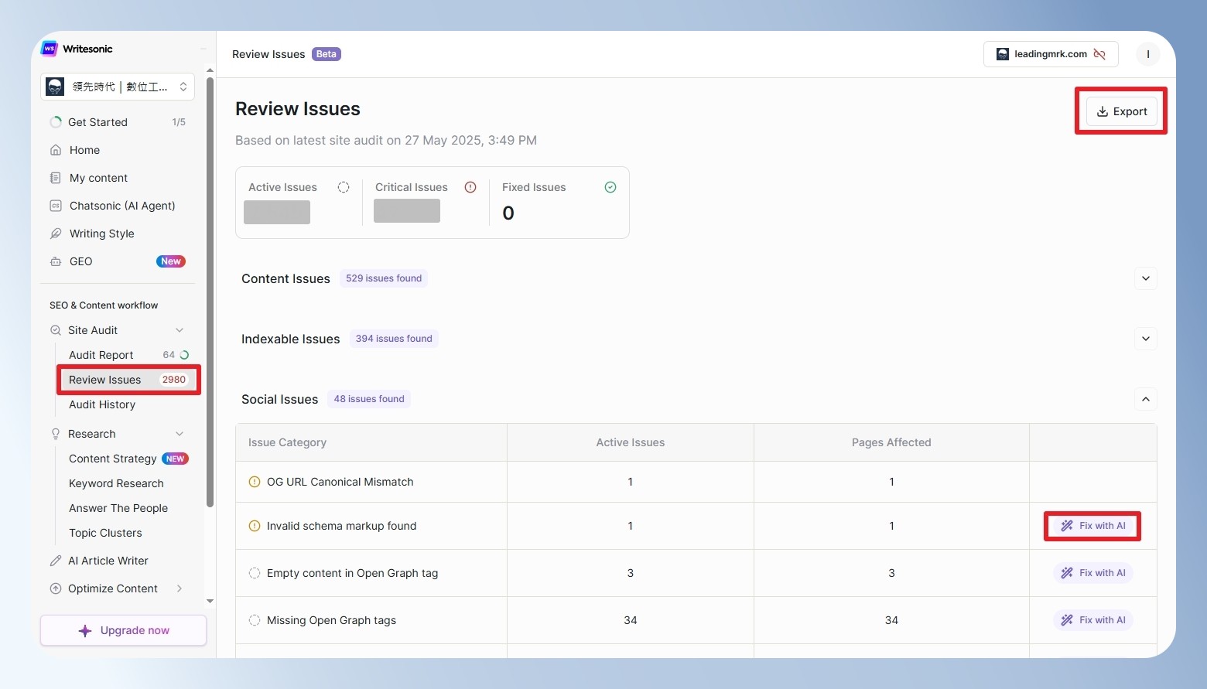Click the Critical Issues alert icon
1207x689 pixels.
pyautogui.click(x=470, y=187)
